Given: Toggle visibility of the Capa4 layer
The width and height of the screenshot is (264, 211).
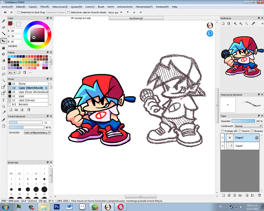Looking at the screenshot, I should pyautogui.click(x=222, y=146).
